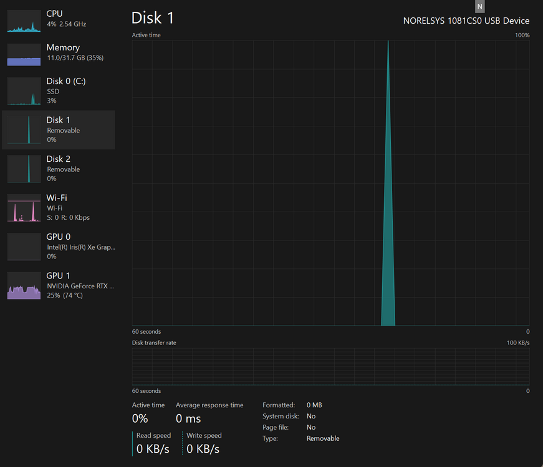Click the Disk 0 SSD graph thumbnail
The image size is (543, 467).
[x=24, y=91]
